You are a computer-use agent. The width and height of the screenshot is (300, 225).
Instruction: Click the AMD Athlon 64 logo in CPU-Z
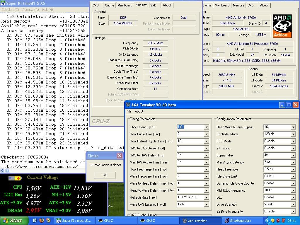pyautogui.click(x=282, y=26)
